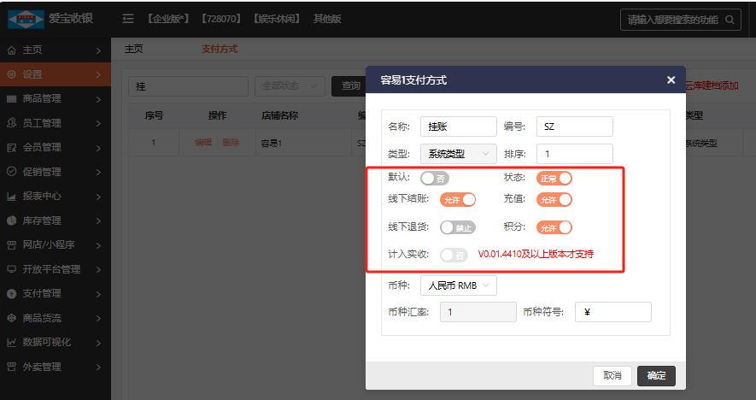Screen dimensions: 756x400
Task: Click the 商品货流 sidebar icon
Action: (x=12, y=318)
